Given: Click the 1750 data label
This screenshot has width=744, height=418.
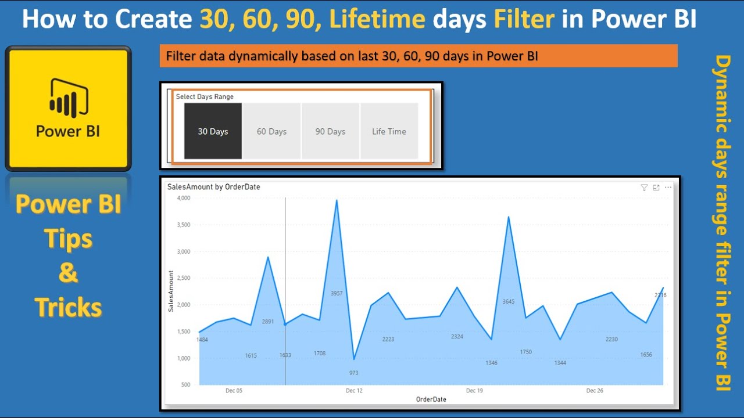Looking at the screenshot, I should [x=525, y=352].
